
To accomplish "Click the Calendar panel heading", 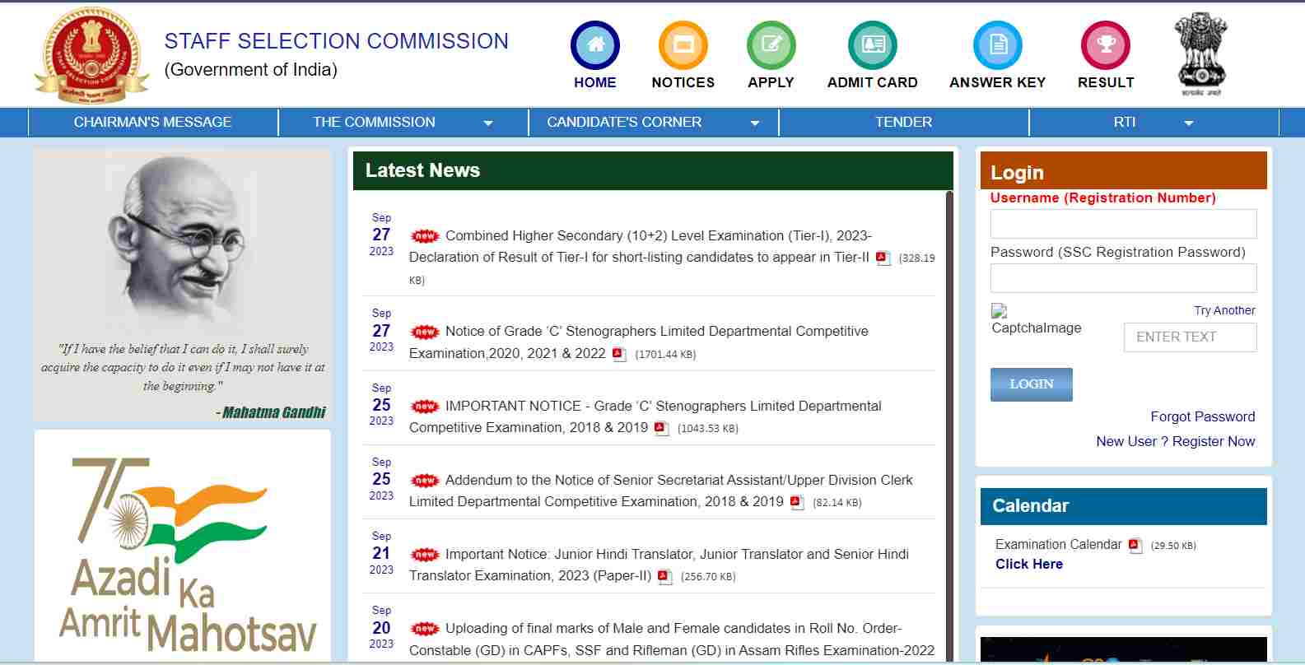I will (1030, 506).
